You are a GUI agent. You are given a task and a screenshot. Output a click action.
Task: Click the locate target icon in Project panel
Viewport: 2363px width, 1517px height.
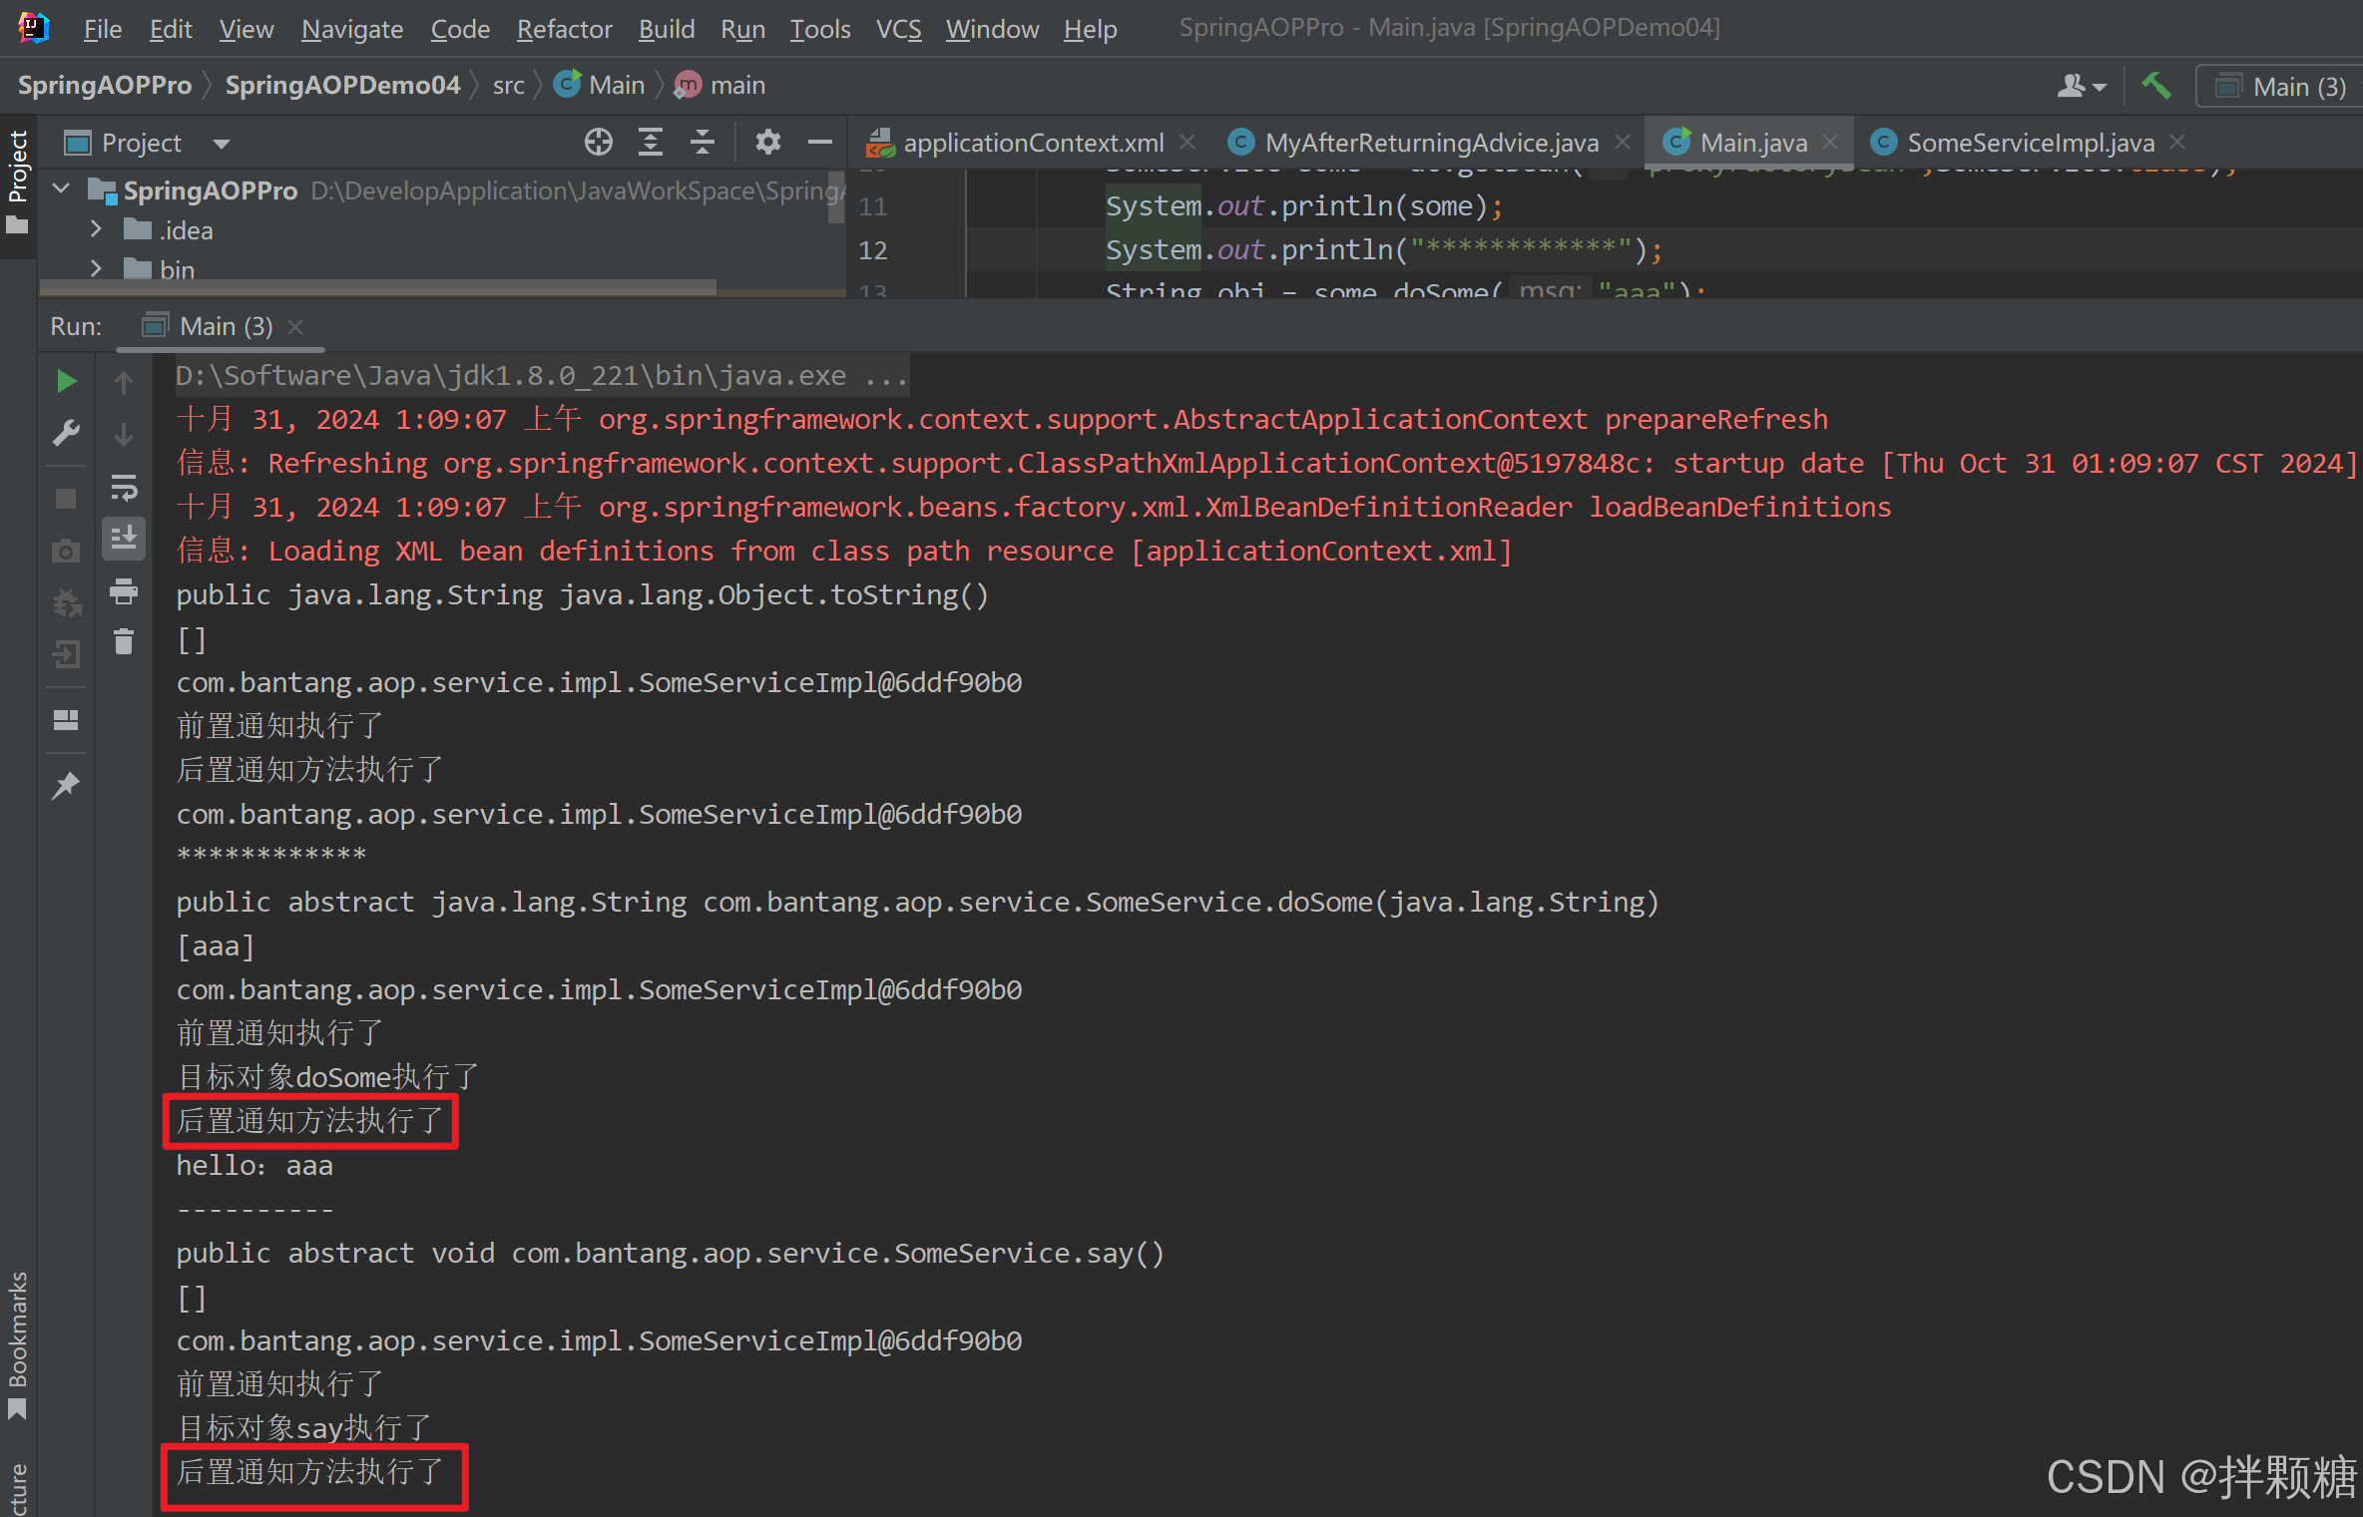pyautogui.click(x=598, y=143)
